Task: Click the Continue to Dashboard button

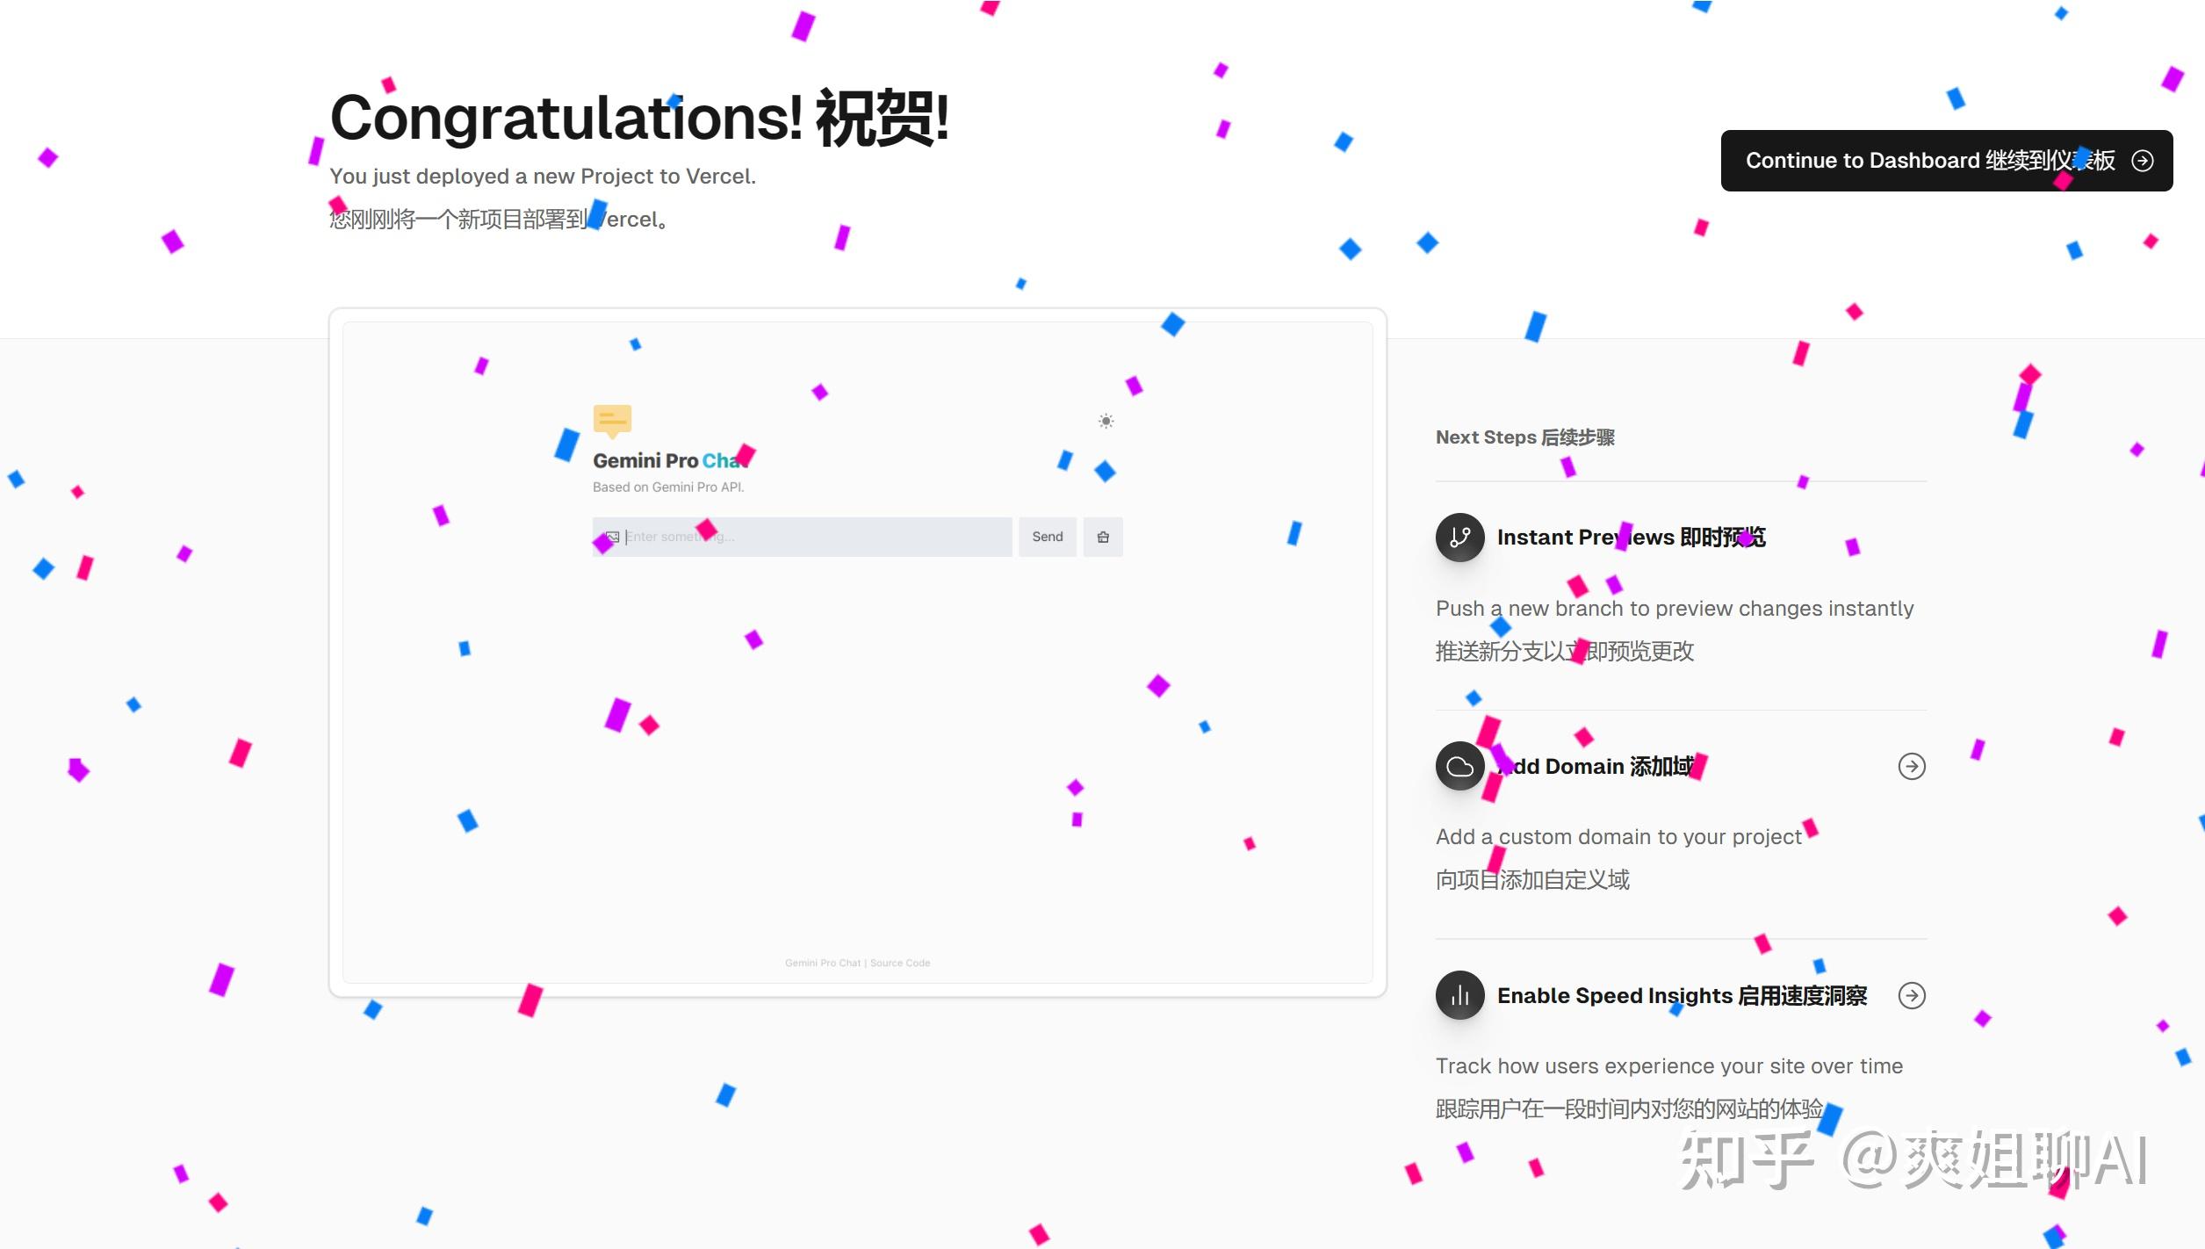Action: (1928, 161)
